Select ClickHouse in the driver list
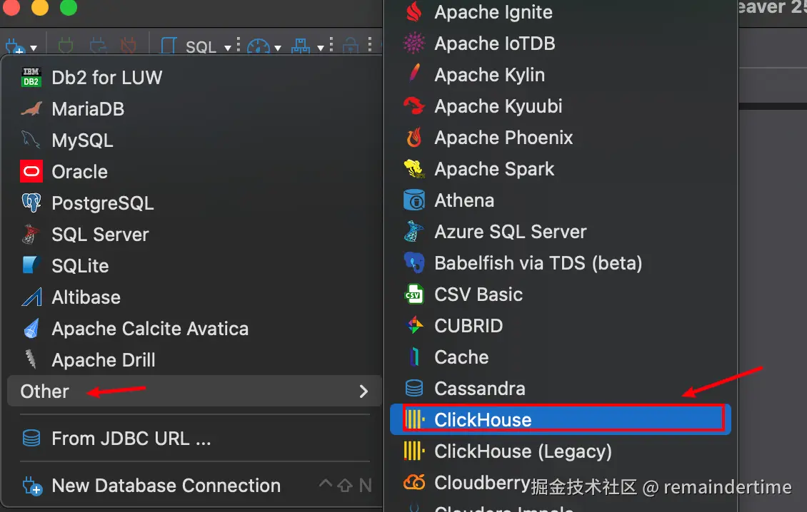Screen dimensions: 807x512 560,419
